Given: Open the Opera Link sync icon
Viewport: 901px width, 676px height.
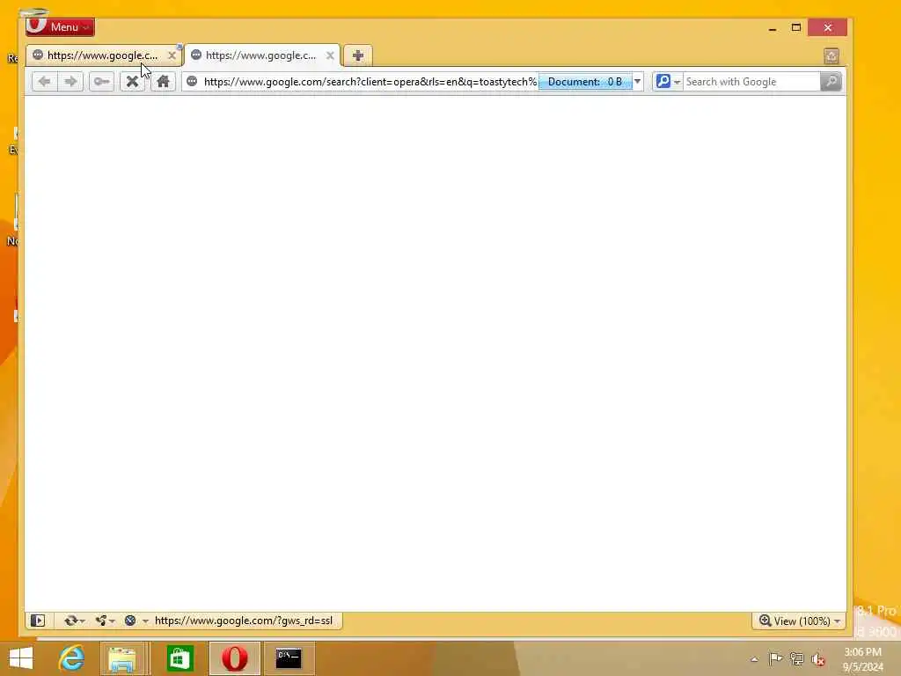Looking at the screenshot, I should click(x=70, y=621).
